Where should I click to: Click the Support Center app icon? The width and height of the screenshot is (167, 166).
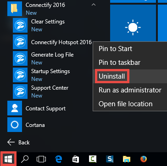click(x=20, y=92)
